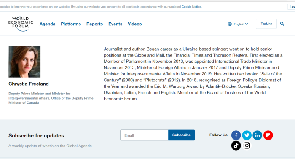The width and height of the screenshot is (295, 159).
Task: Click the search magnifier icon
Action: point(282,24)
